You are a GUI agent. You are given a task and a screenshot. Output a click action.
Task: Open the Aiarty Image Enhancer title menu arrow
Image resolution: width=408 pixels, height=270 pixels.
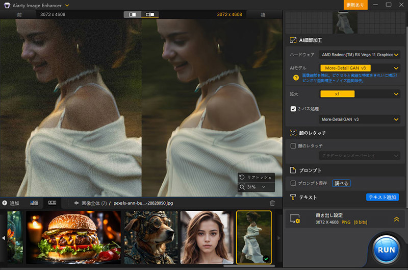(67, 5)
